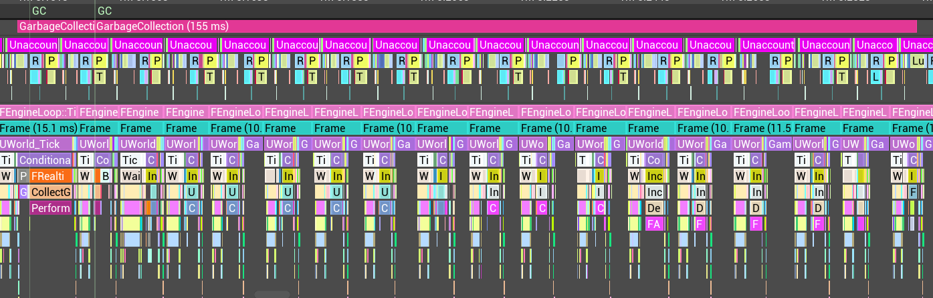This screenshot has height=298, width=933.
Task: Select the Gam event block
Action: pyautogui.click(x=779, y=144)
